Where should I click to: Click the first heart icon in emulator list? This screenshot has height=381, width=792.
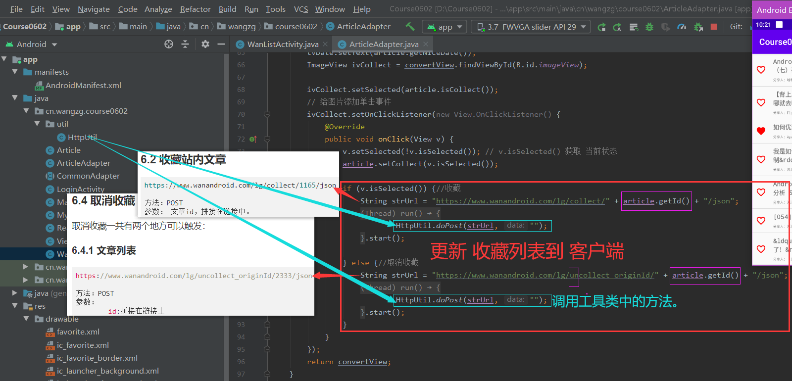[761, 70]
